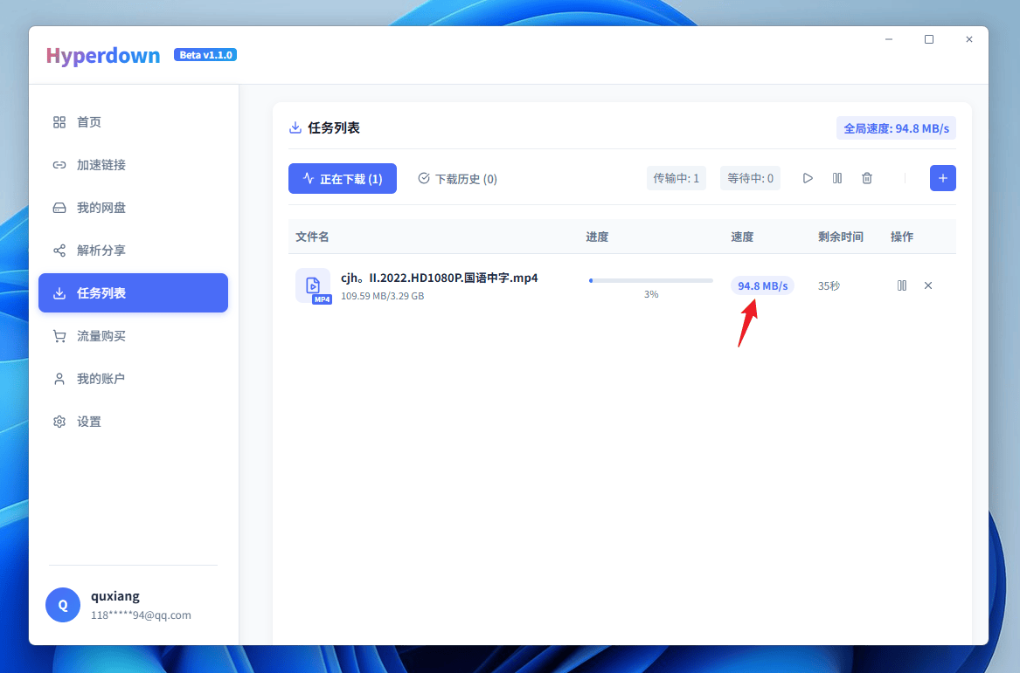1020x673 pixels.
Task: Click the quxiang user avatar
Action: (x=63, y=605)
